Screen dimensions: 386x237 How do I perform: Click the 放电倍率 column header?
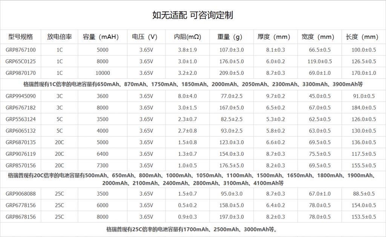click(60, 37)
